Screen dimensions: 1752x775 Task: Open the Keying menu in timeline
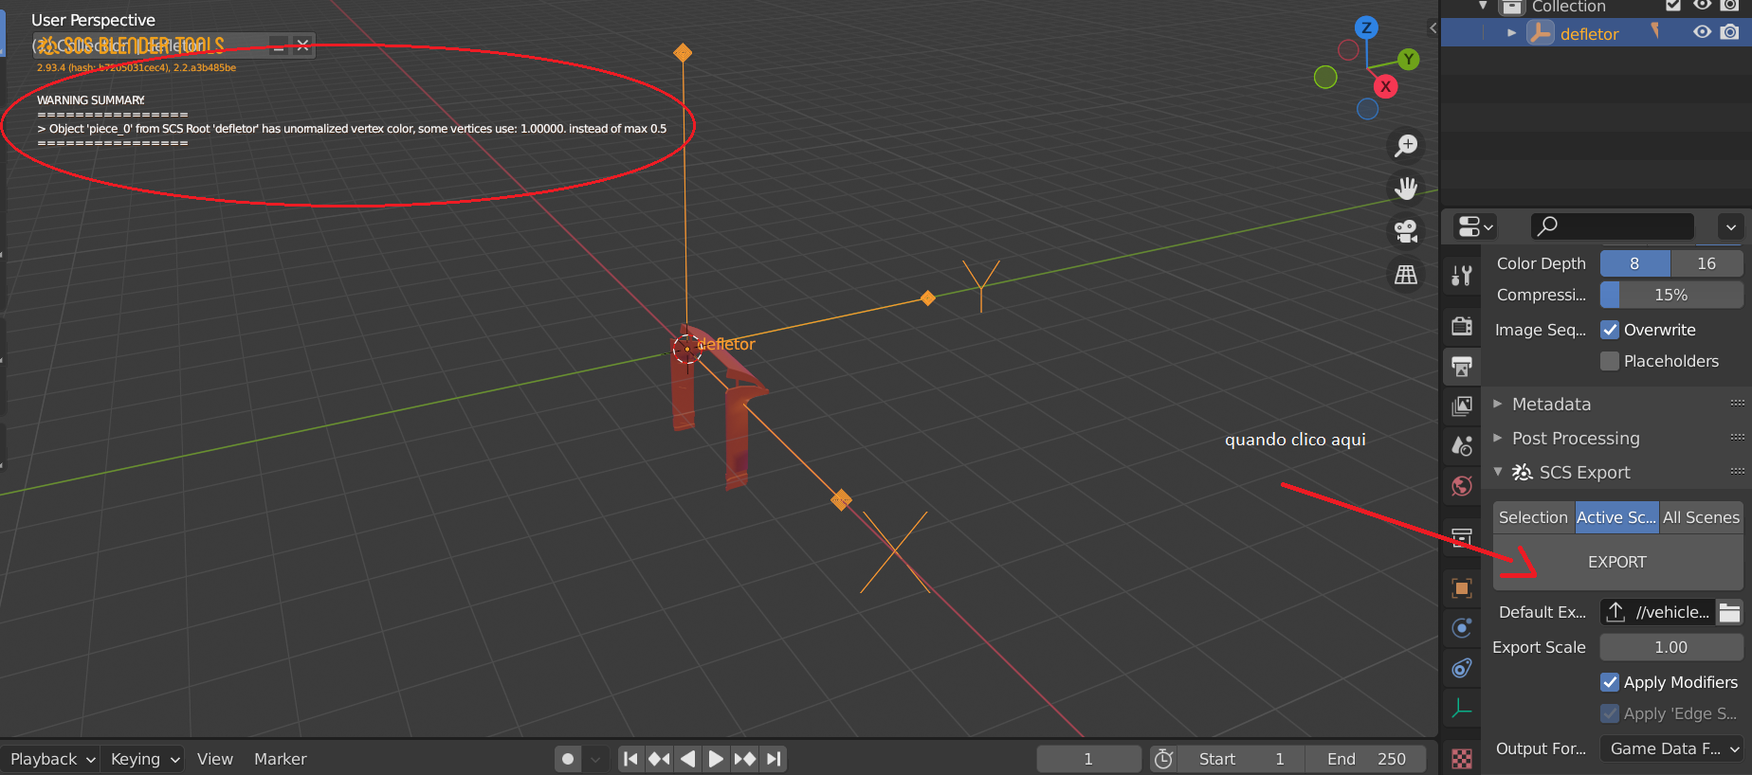click(x=144, y=759)
